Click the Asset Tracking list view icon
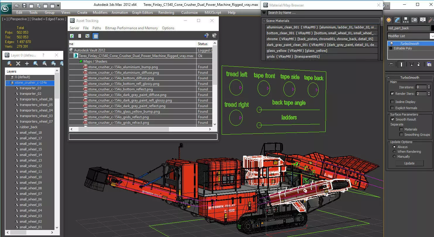 pos(80,36)
